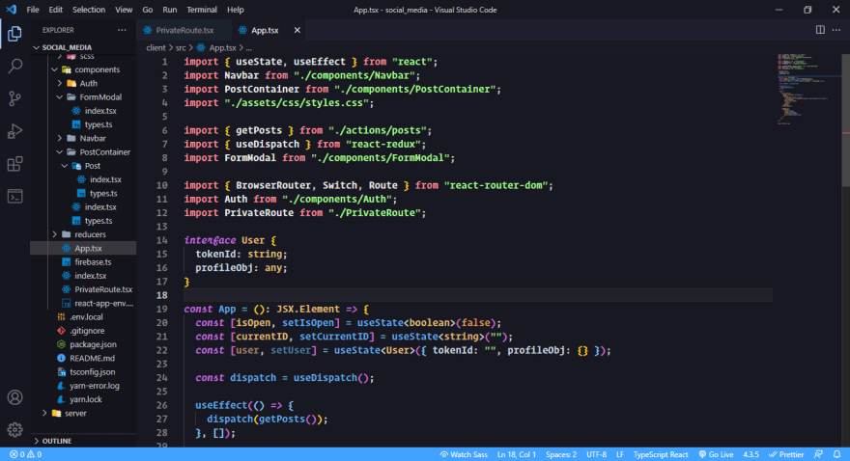The width and height of the screenshot is (850, 461).
Task: Open the Terminal menu
Action: pos(202,10)
